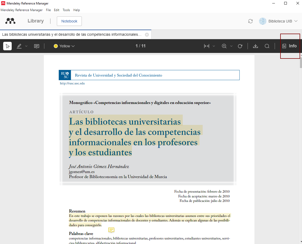Open the Help menu
This screenshot has height=244, width=302.
pyautogui.click(x=76, y=10)
